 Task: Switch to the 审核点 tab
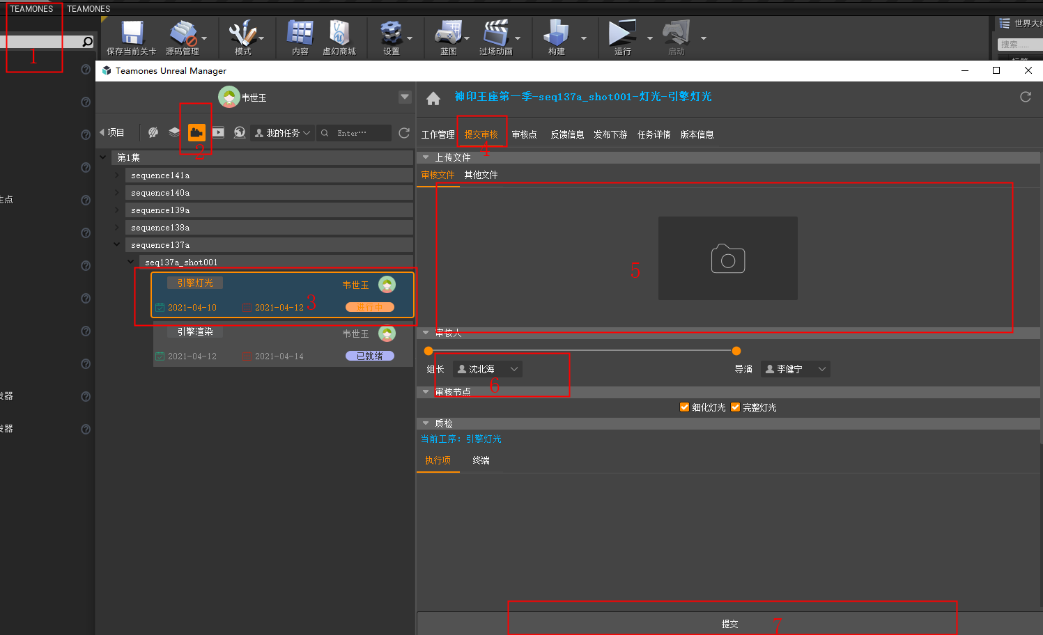(x=524, y=134)
